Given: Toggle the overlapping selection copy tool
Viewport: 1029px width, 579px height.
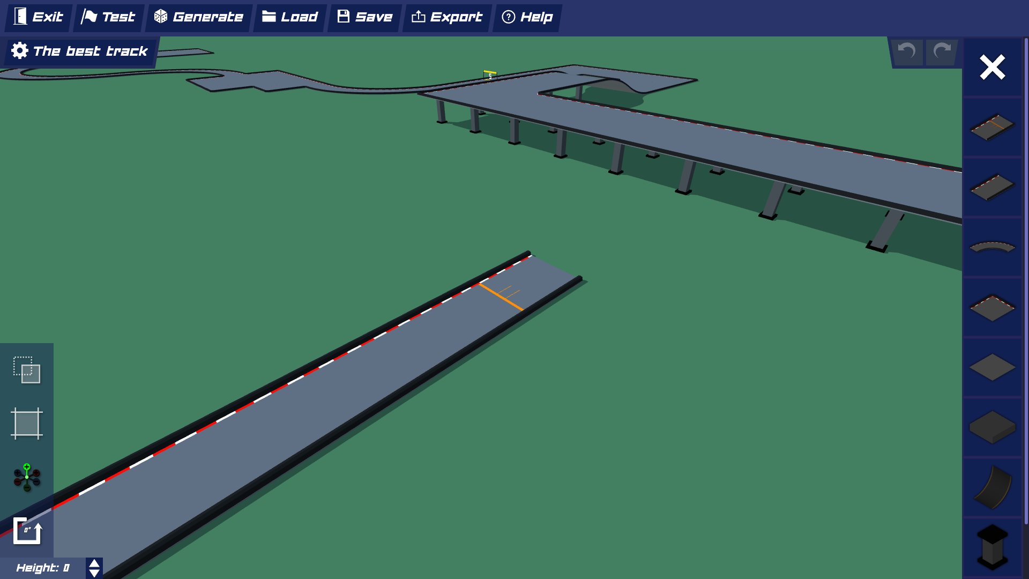Looking at the screenshot, I should click(x=27, y=370).
